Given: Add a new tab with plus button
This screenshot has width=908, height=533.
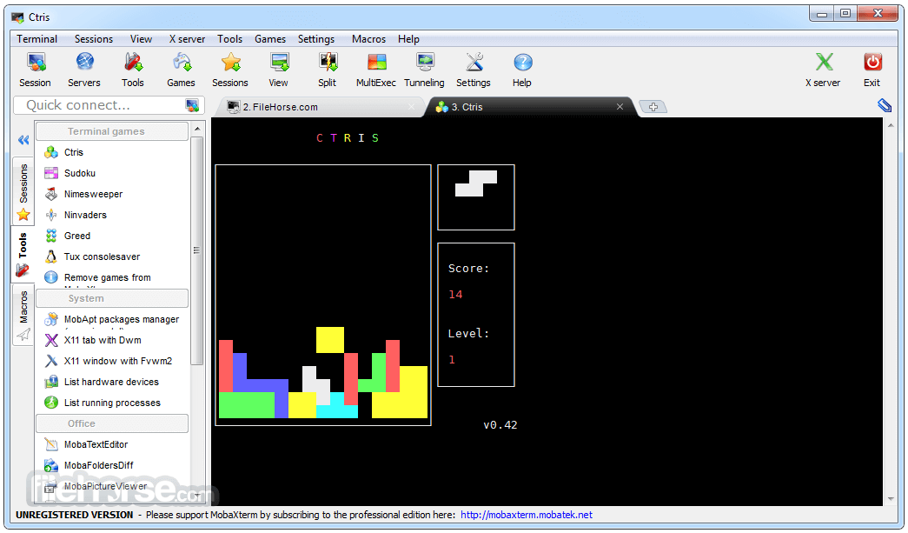Looking at the screenshot, I should point(653,107).
